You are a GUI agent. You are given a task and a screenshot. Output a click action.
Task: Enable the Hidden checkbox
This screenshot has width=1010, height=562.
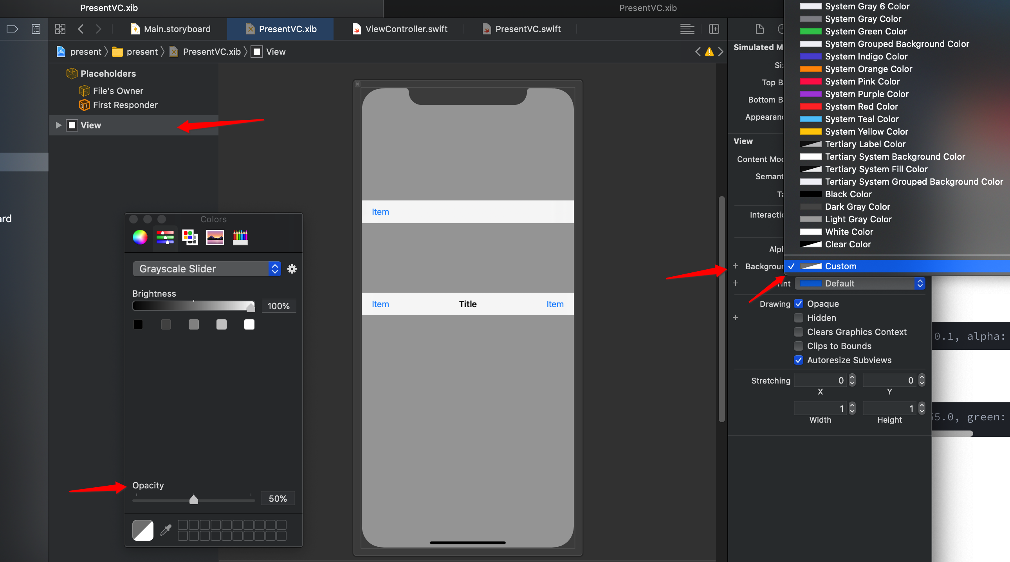click(x=798, y=318)
